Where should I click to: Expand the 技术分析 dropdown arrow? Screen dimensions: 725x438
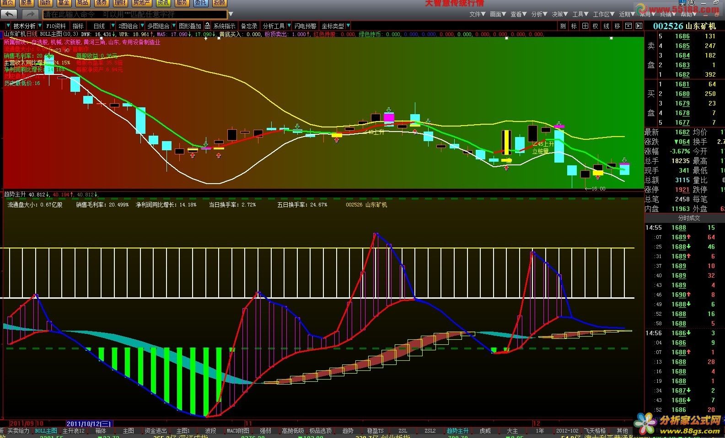39,26
